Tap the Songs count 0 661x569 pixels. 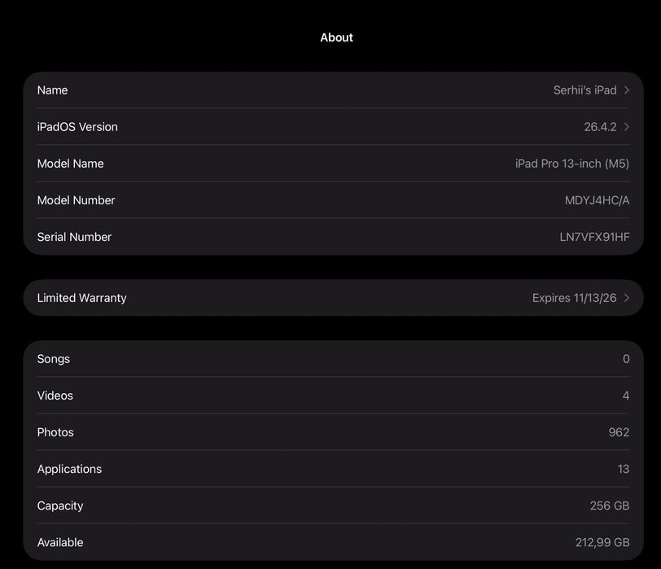626,359
